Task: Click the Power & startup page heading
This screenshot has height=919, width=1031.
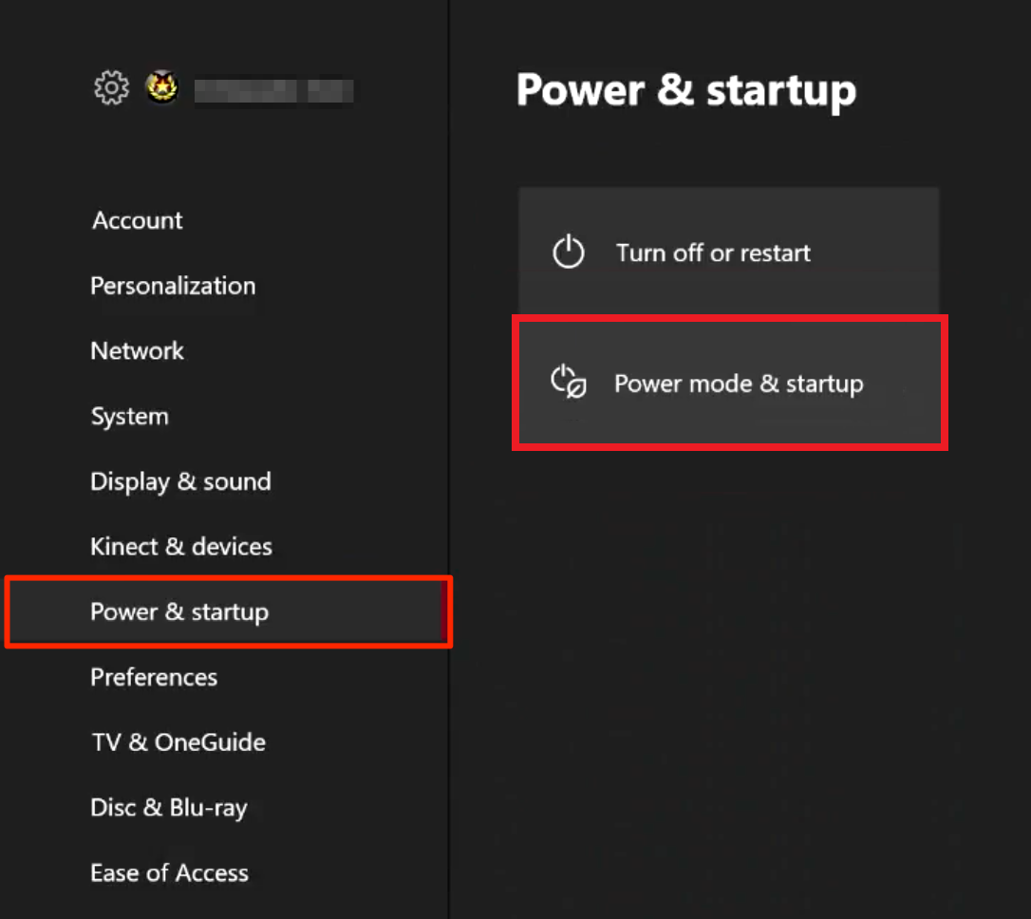Action: point(686,90)
